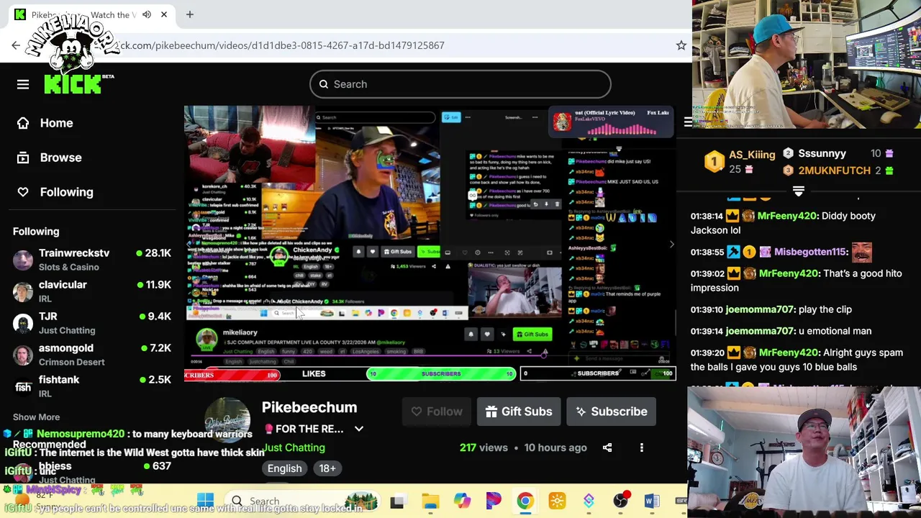Image resolution: width=921 pixels, height=518 pixels.
Task: Open Sssunnyy on the gift leaderboard
Action: pyautogui.click(x=822, y=153)
